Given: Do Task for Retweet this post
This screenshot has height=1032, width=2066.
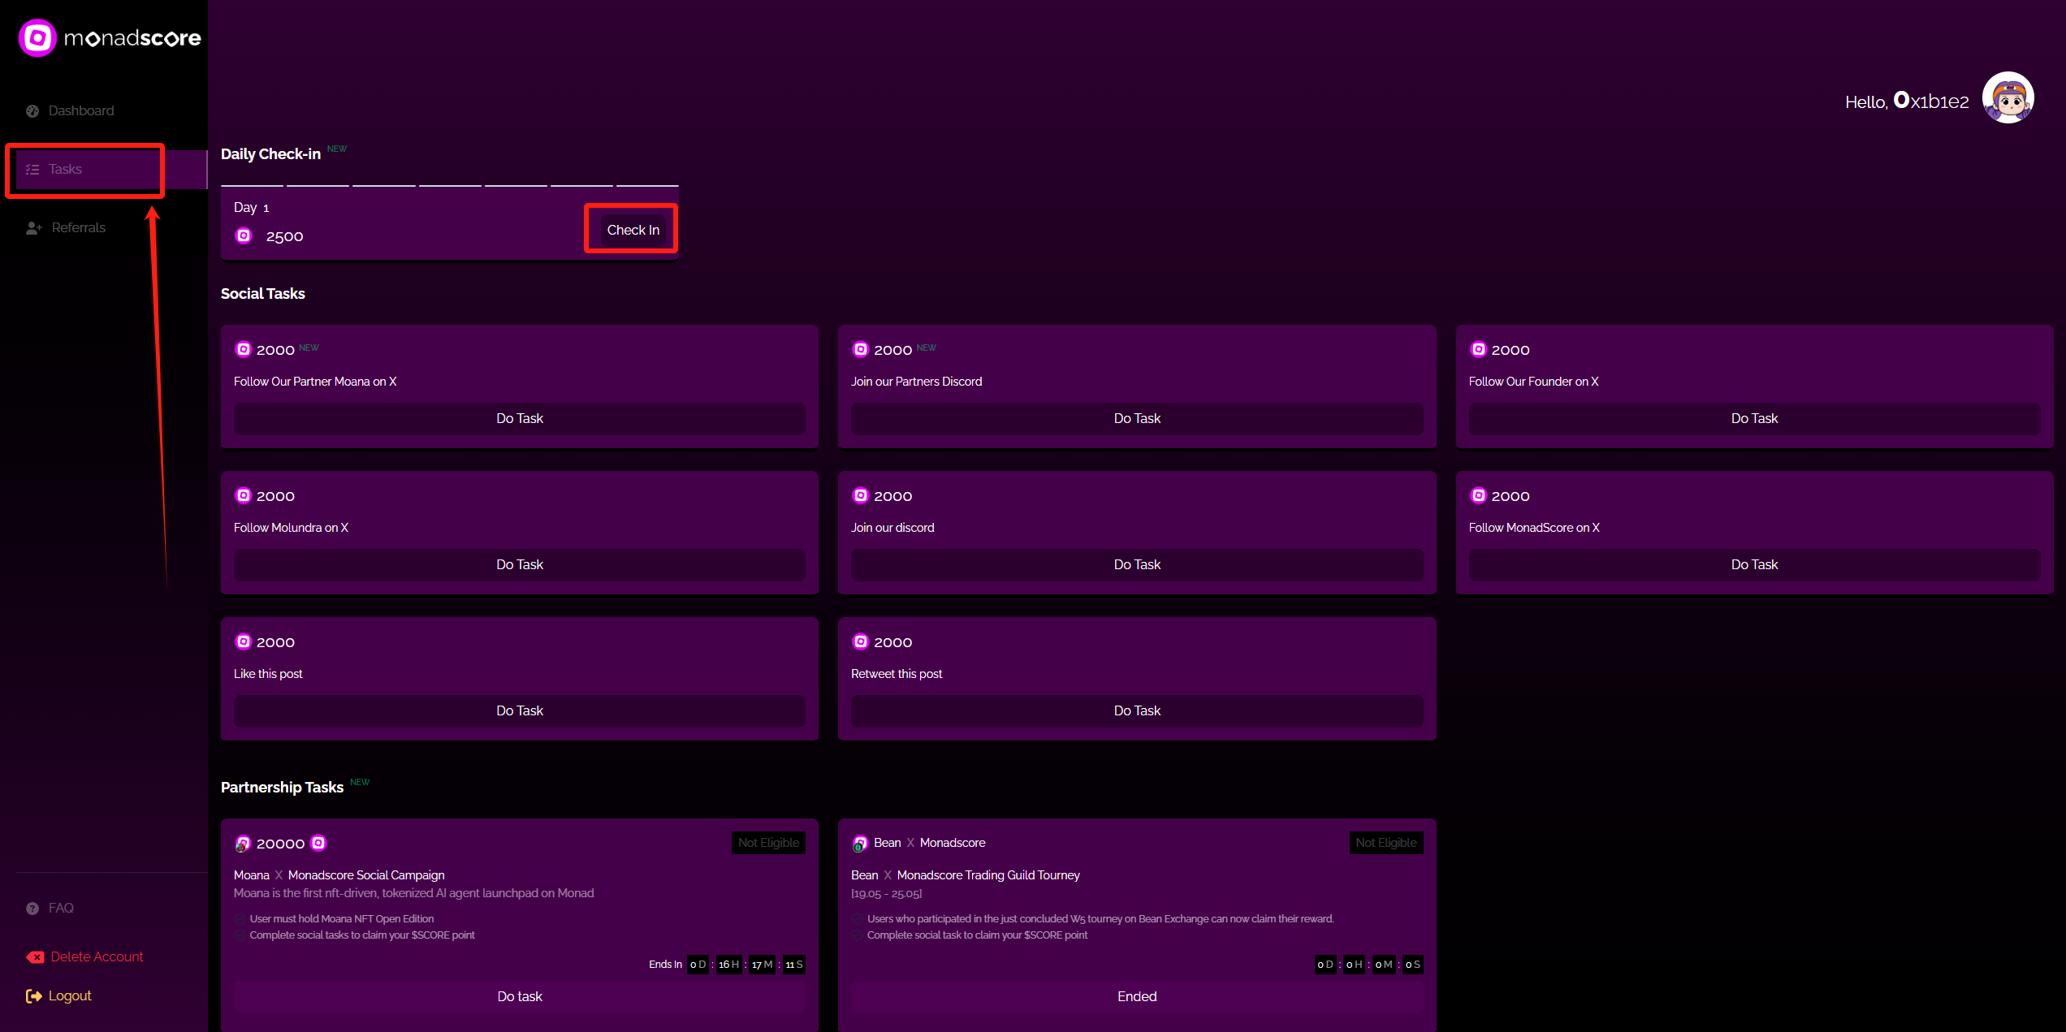Looking at the screenshot, I should pos(1137,711).
